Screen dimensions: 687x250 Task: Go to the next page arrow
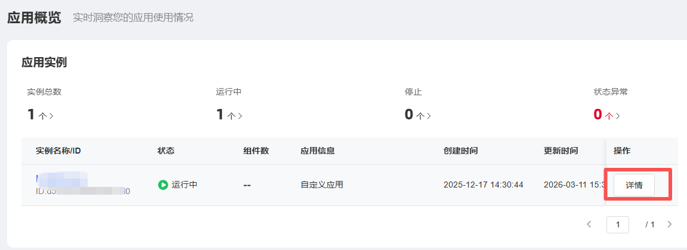[669, 224]
